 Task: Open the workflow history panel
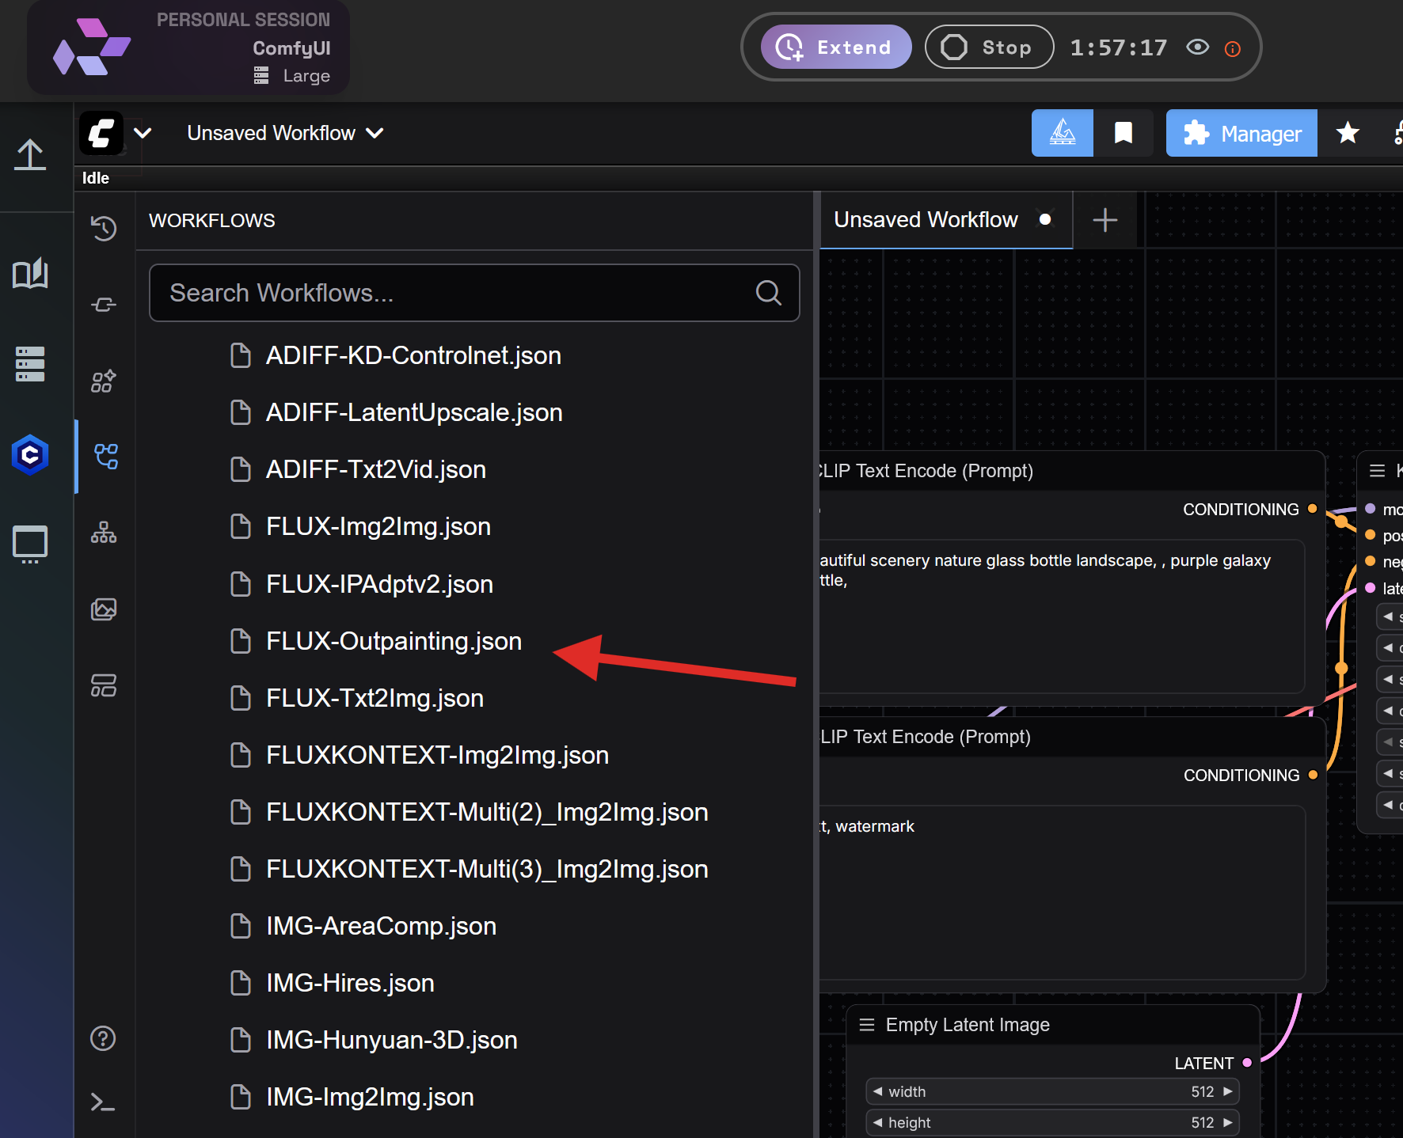104,228
